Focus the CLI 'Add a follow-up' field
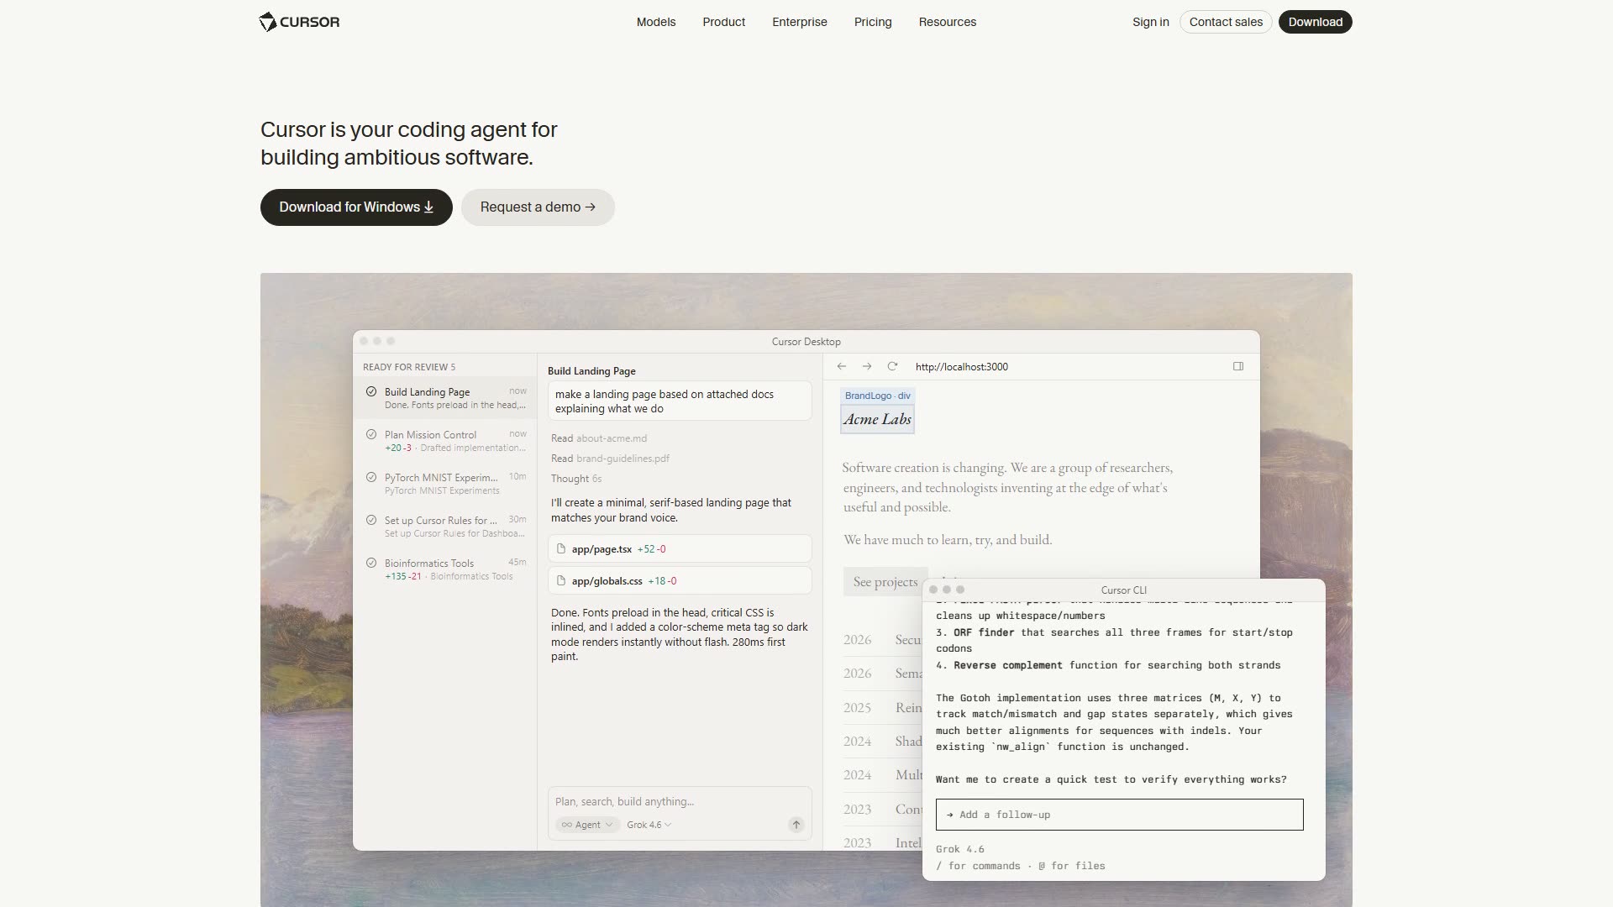This screenshot has height=907, width=1613. (1120, 815)
